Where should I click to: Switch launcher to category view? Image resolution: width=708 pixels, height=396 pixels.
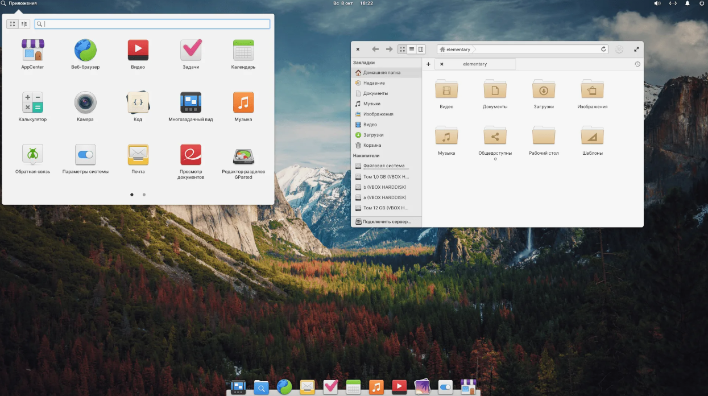pos(24,24)
